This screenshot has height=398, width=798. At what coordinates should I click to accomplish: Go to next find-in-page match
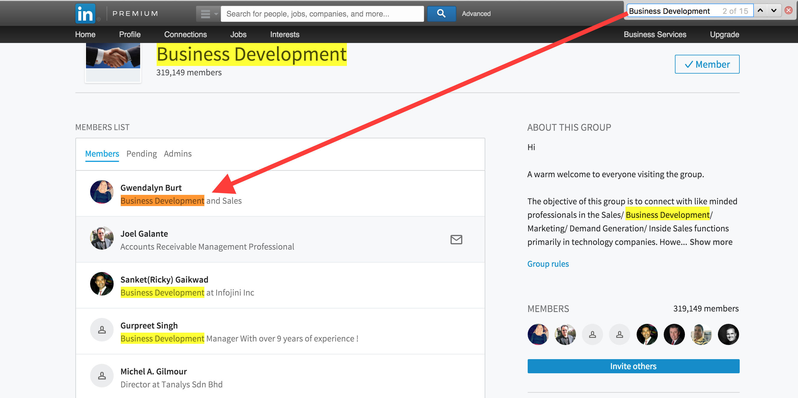774,11
